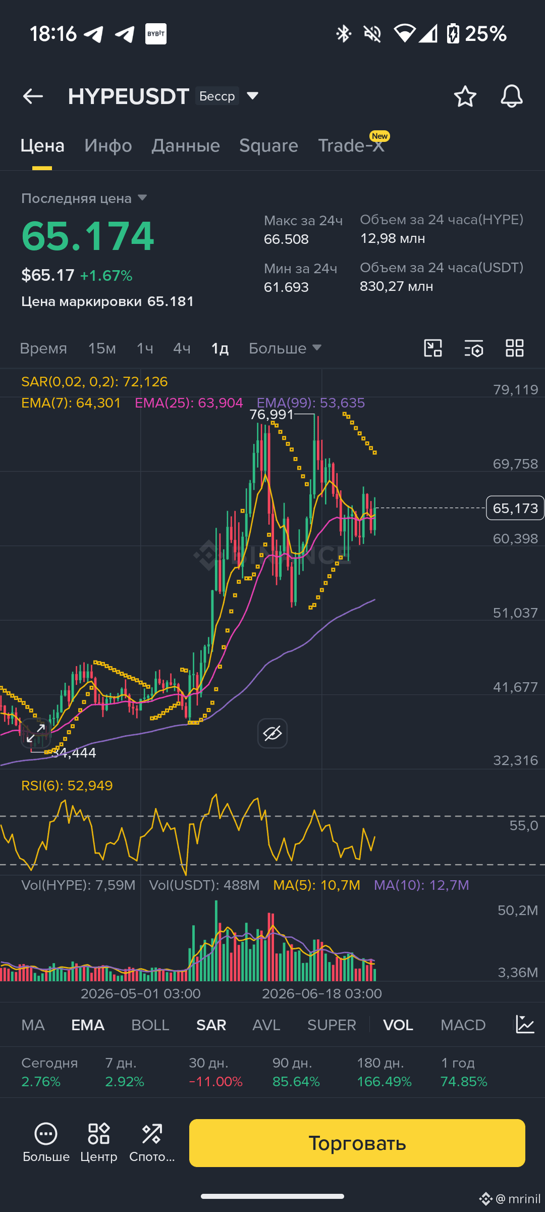Viewport: 545px width, 1212px height.
Task: Tap the 2026-05-01 03:00 date label
Action: [141, 994]
